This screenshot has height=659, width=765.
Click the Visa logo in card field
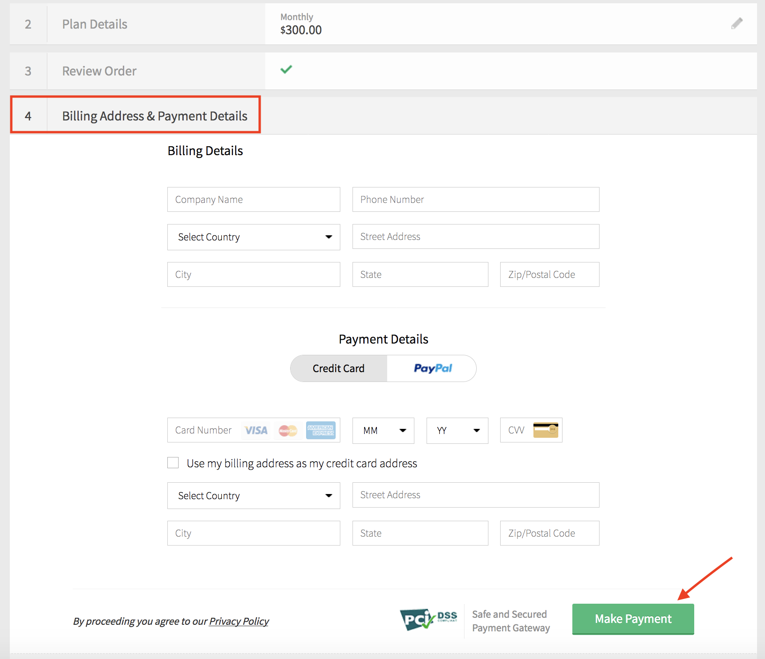point(256,430)
